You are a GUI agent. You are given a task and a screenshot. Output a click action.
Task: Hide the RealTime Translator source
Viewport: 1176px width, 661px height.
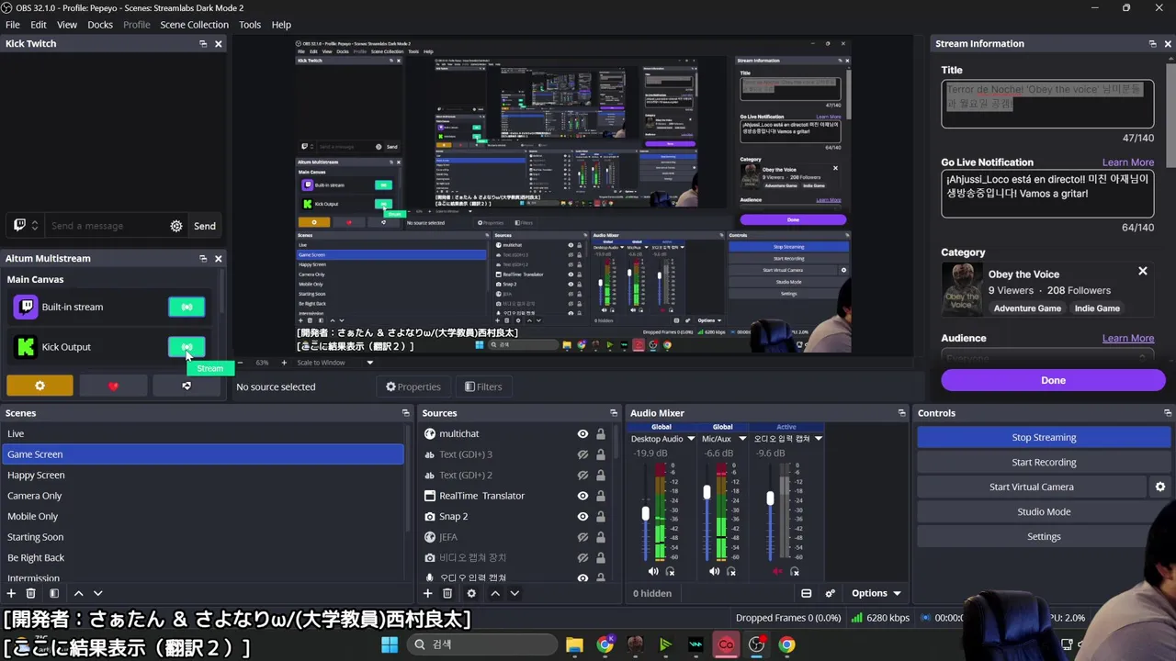582,496
